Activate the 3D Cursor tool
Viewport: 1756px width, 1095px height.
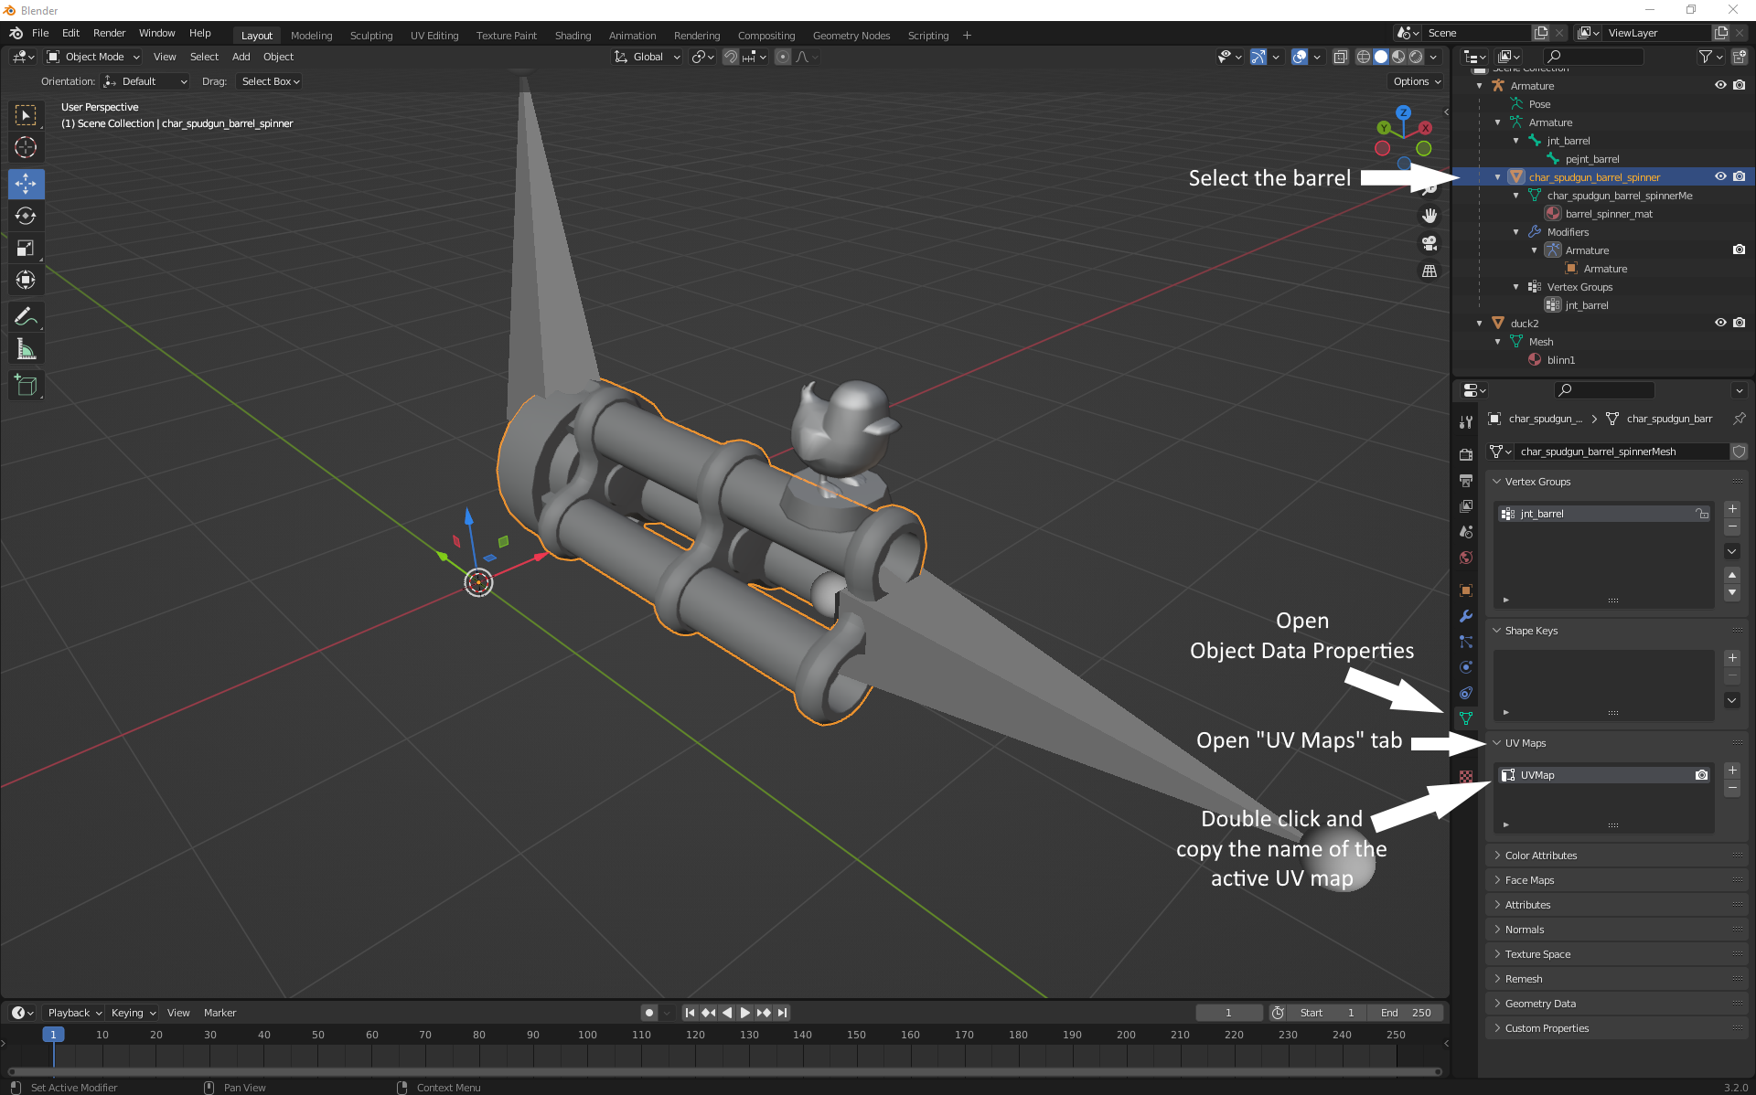coord(26,147)
